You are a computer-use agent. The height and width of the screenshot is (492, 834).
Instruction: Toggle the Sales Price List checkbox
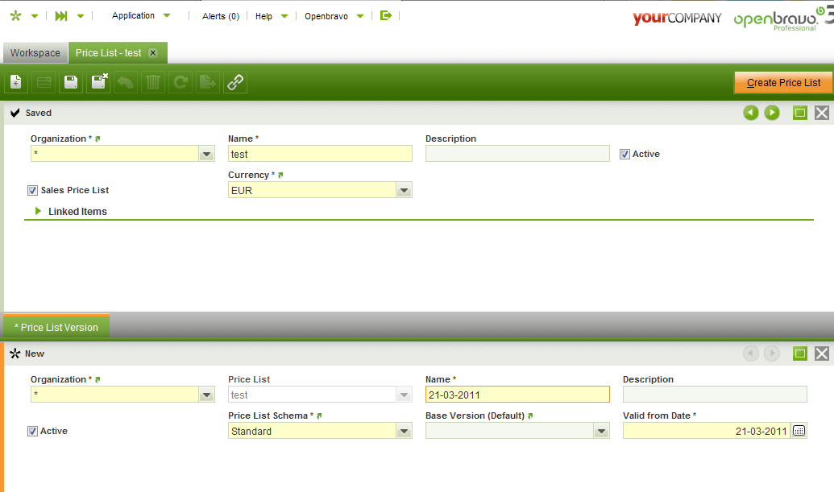[32, 190]
